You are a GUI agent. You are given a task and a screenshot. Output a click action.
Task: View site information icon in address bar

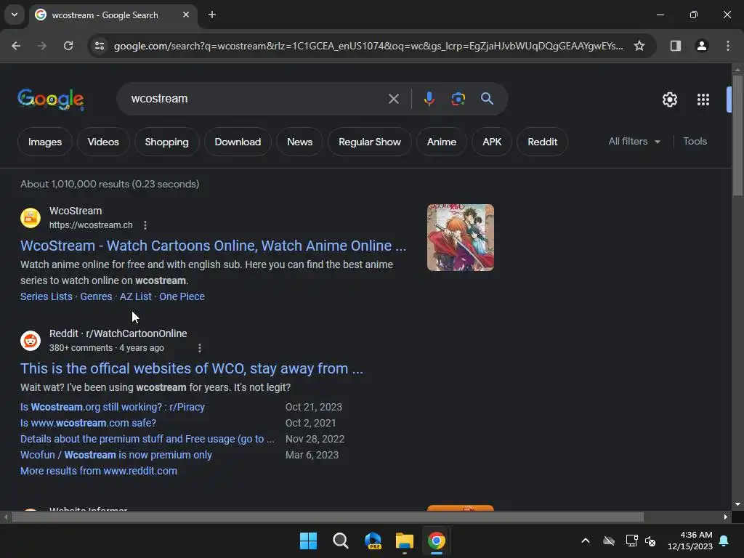(x=100, y=46)
